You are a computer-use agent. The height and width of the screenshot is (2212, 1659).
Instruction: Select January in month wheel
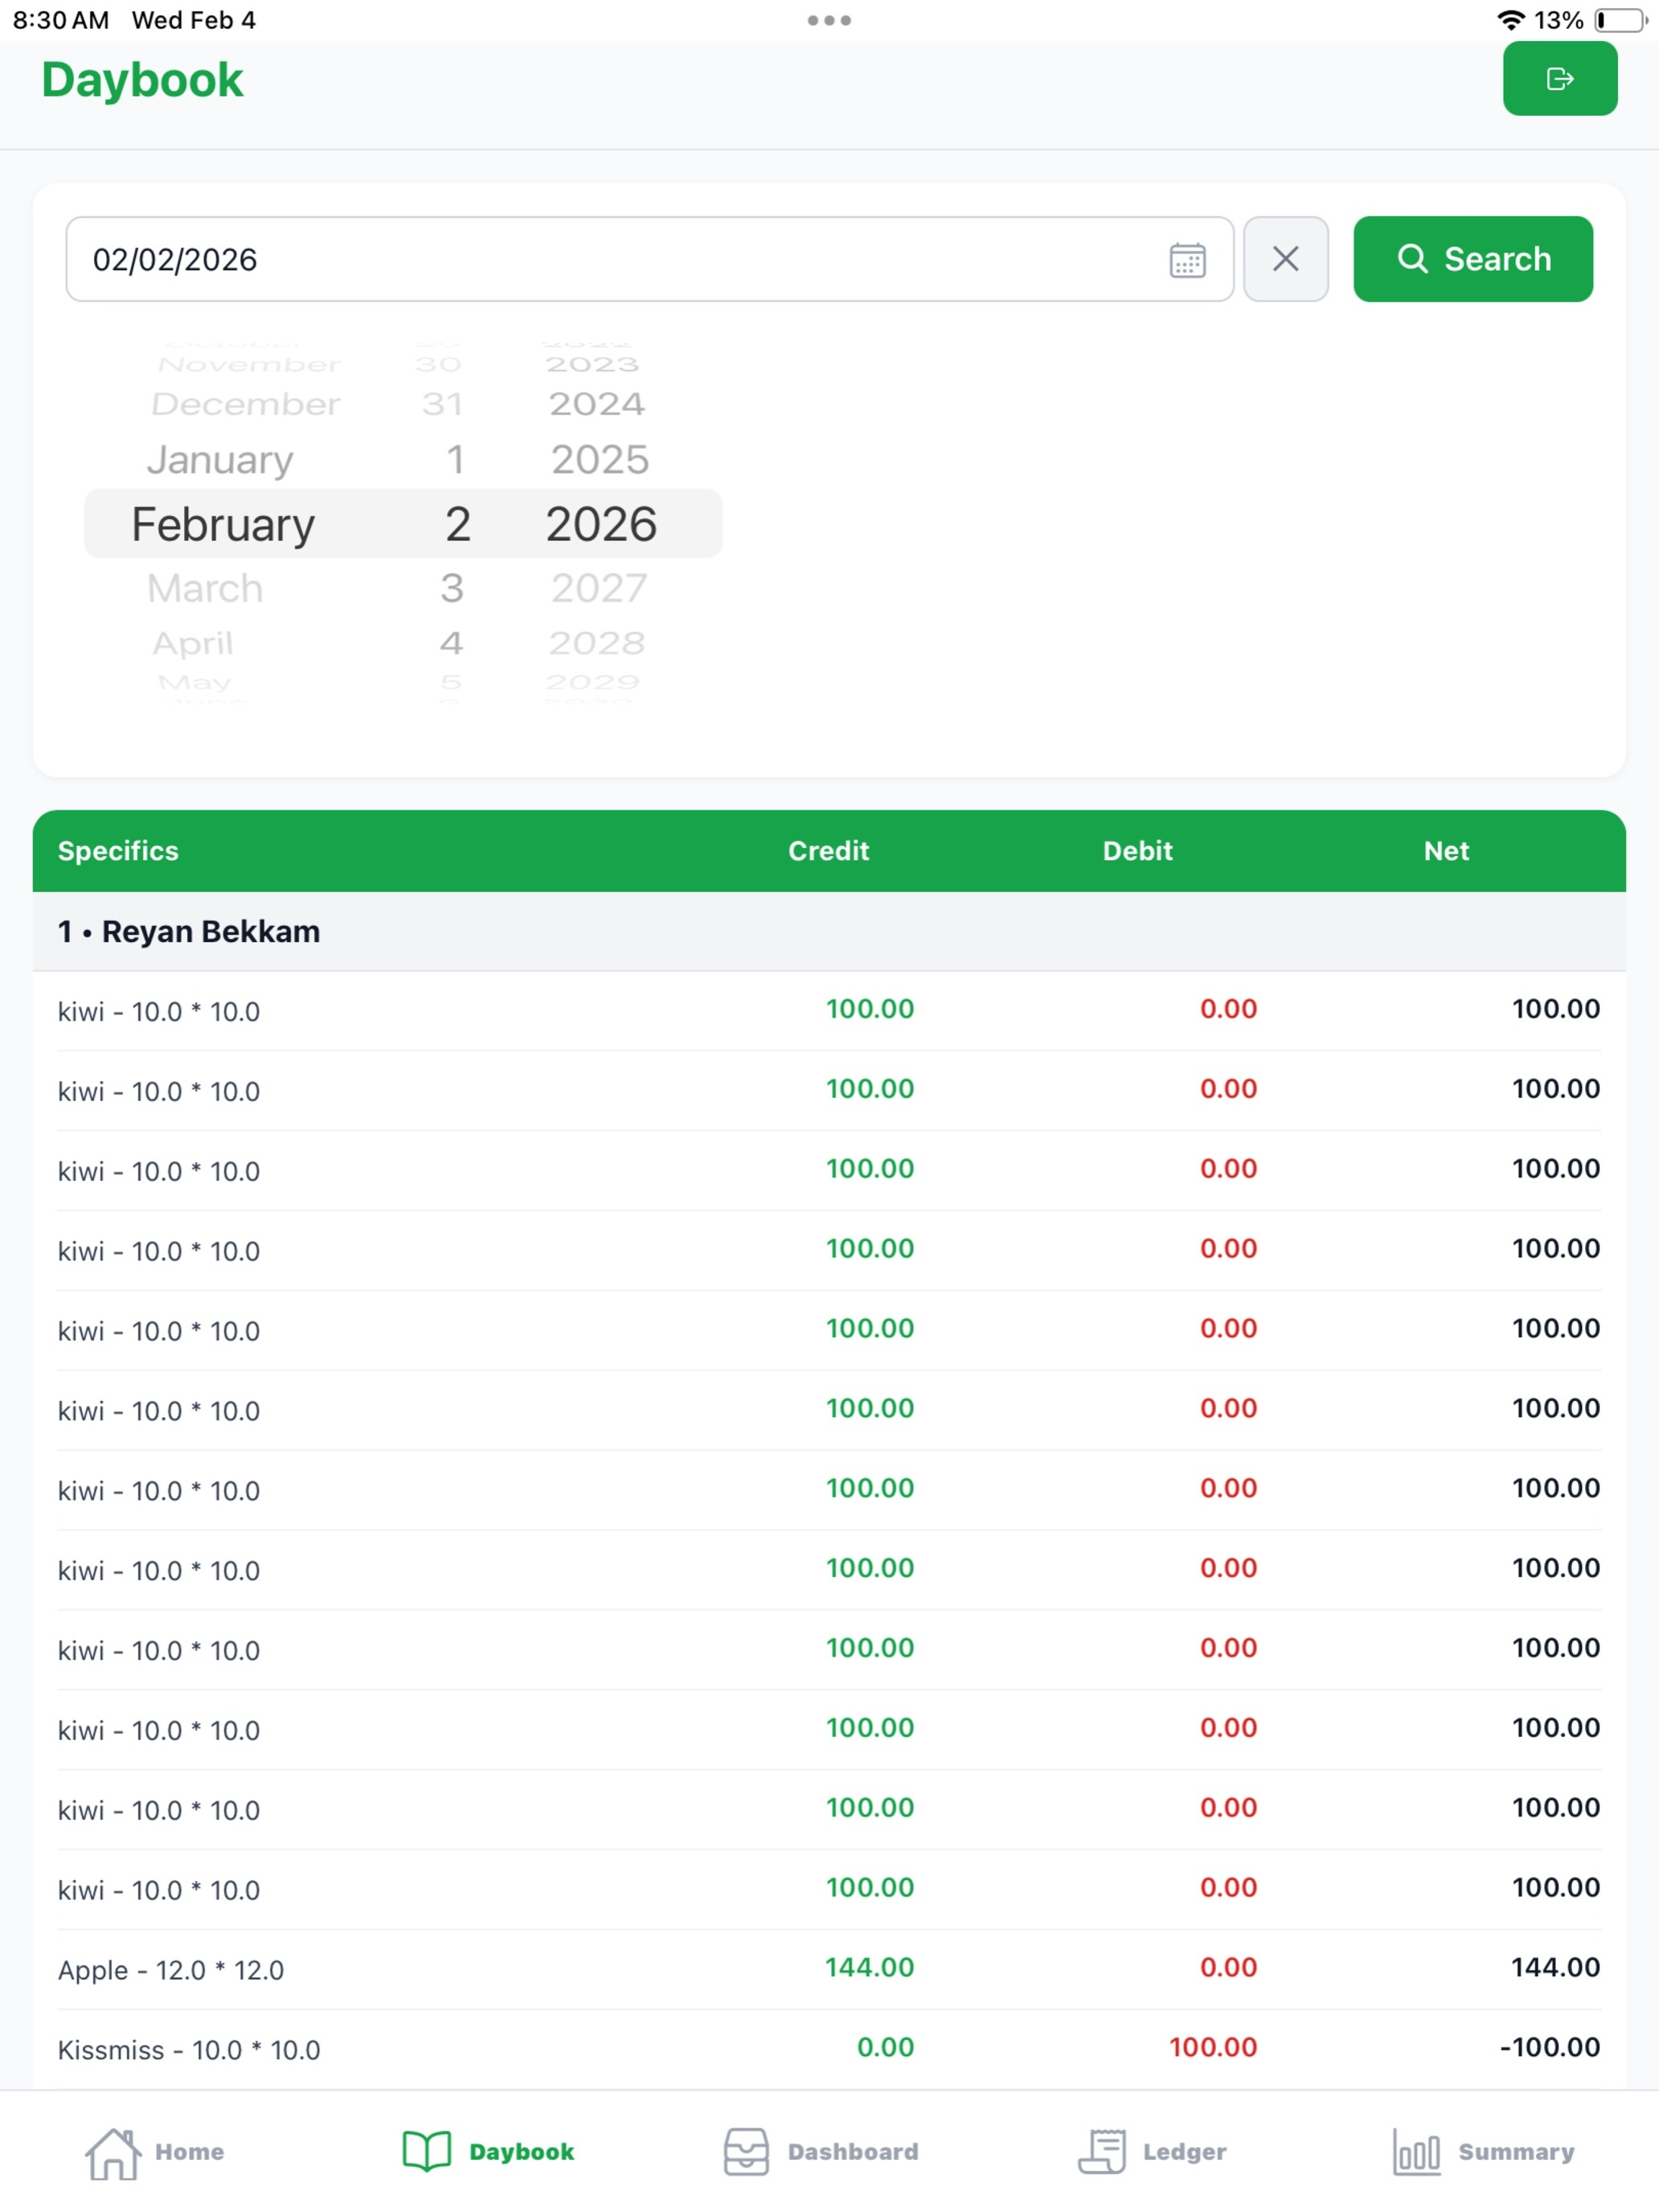tap(220, 460)
